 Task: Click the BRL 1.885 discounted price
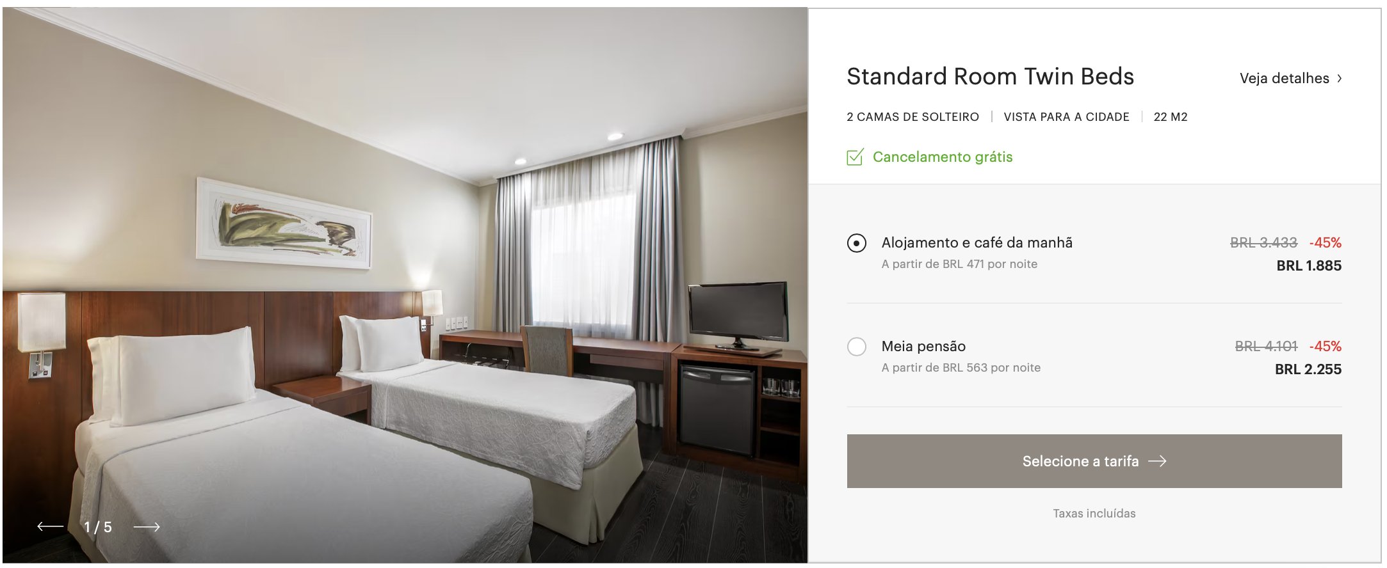[x=1309, y=265]
